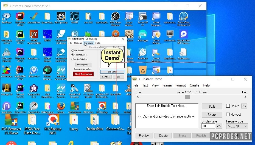Viewport: 255px width, 145px height.
Task: Select the Active Window radio button
Action: pos(73,59)
